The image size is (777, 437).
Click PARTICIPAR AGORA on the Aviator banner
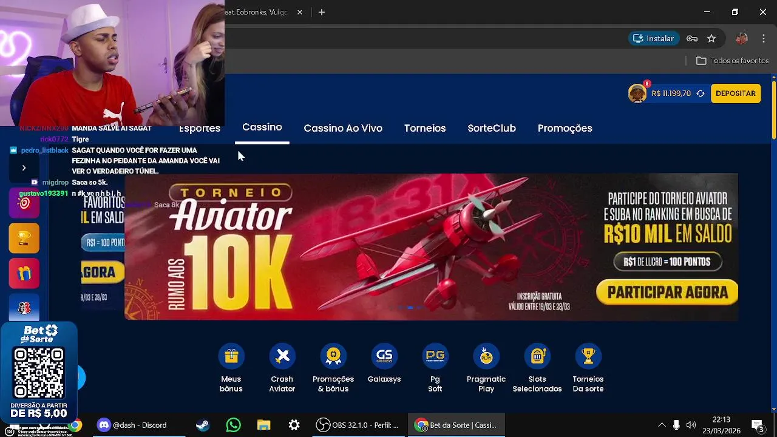[667, 293]
